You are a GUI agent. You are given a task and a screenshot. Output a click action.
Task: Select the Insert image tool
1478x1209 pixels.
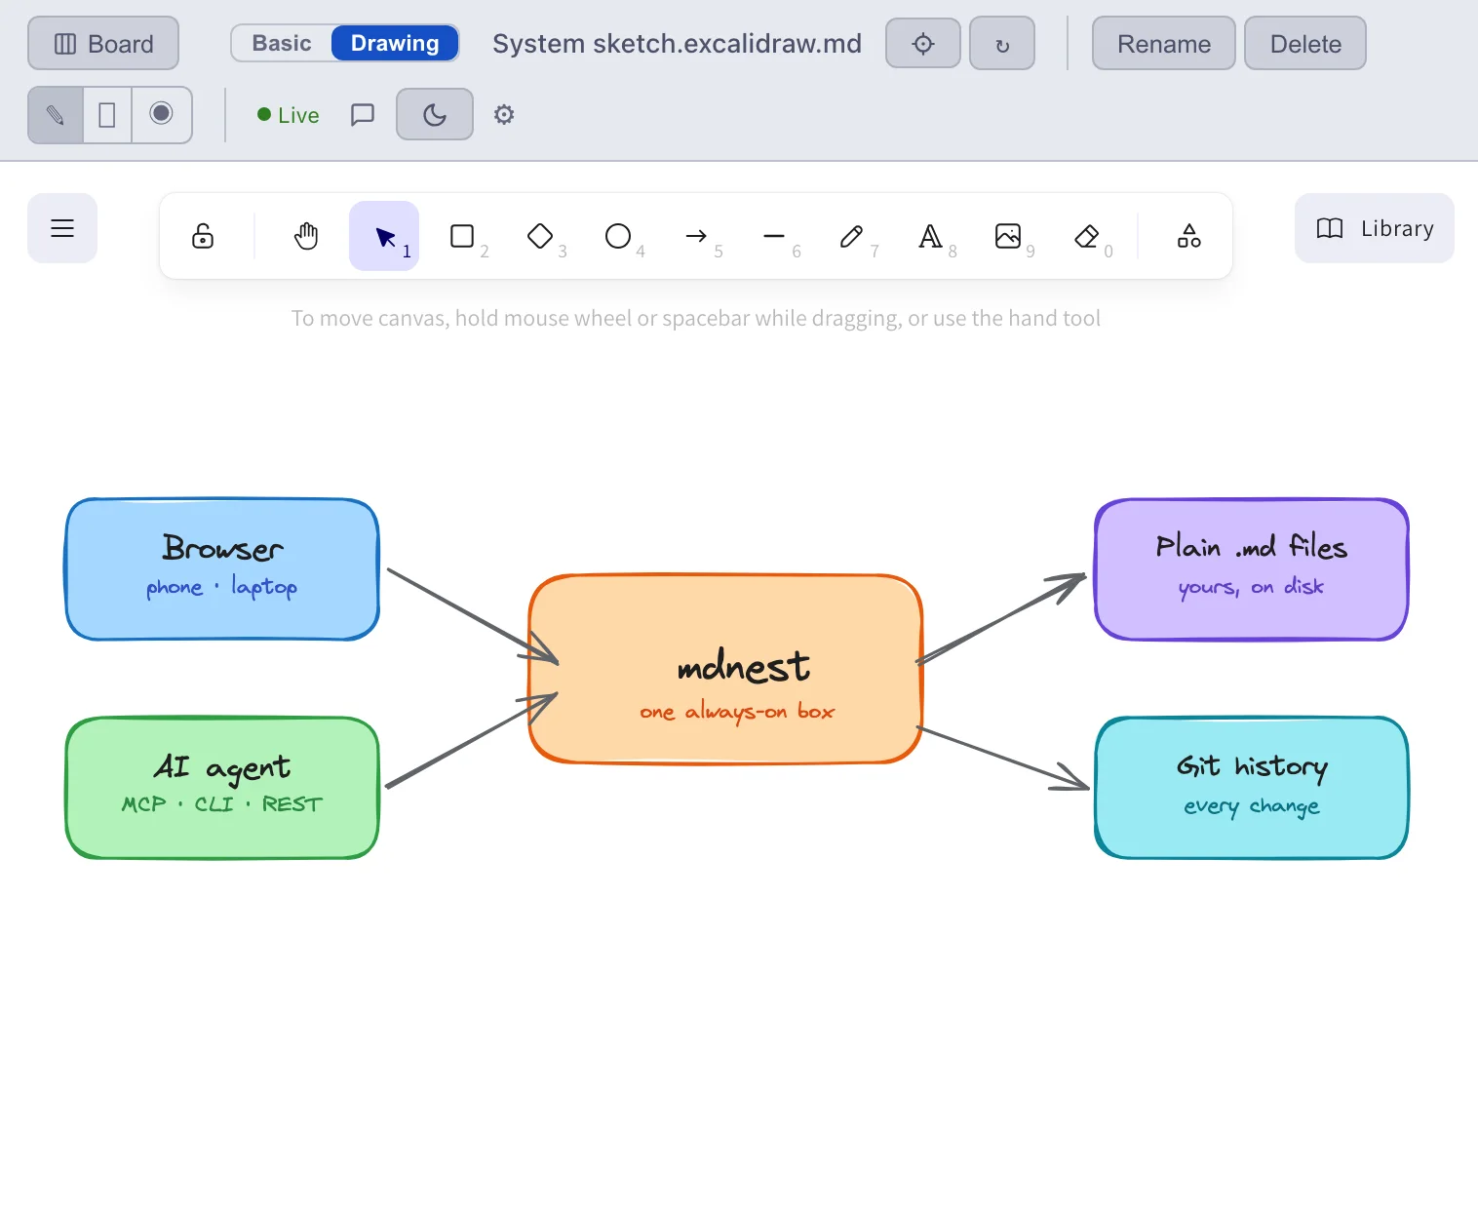1008,236
